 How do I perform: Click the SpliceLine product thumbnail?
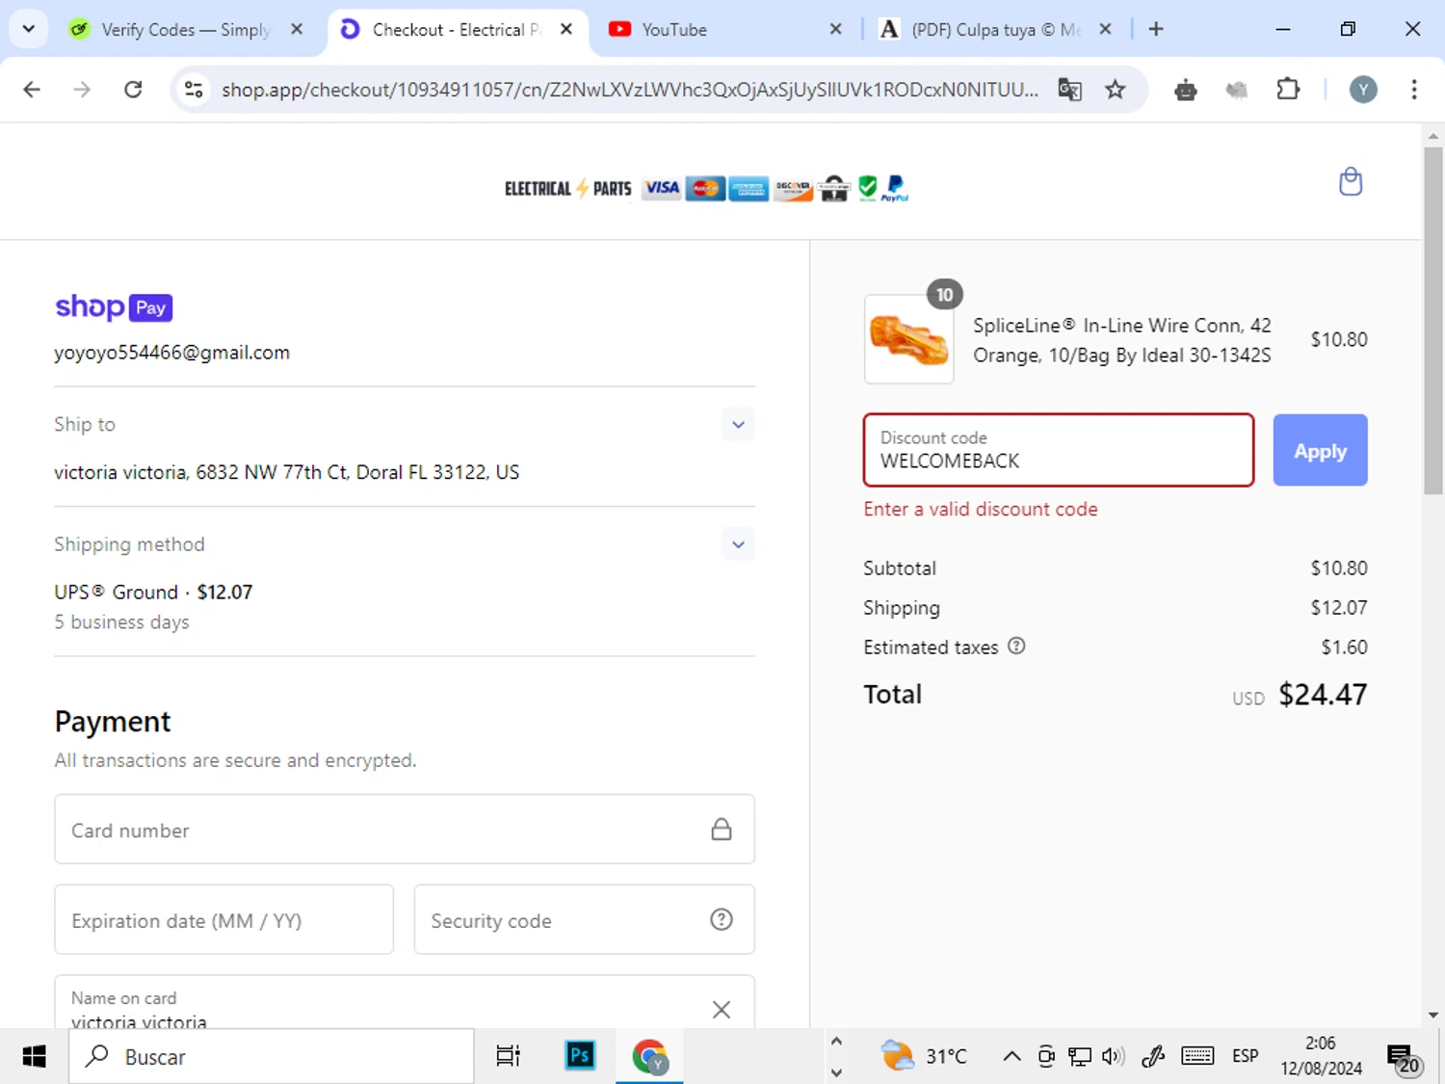(908, 339)
